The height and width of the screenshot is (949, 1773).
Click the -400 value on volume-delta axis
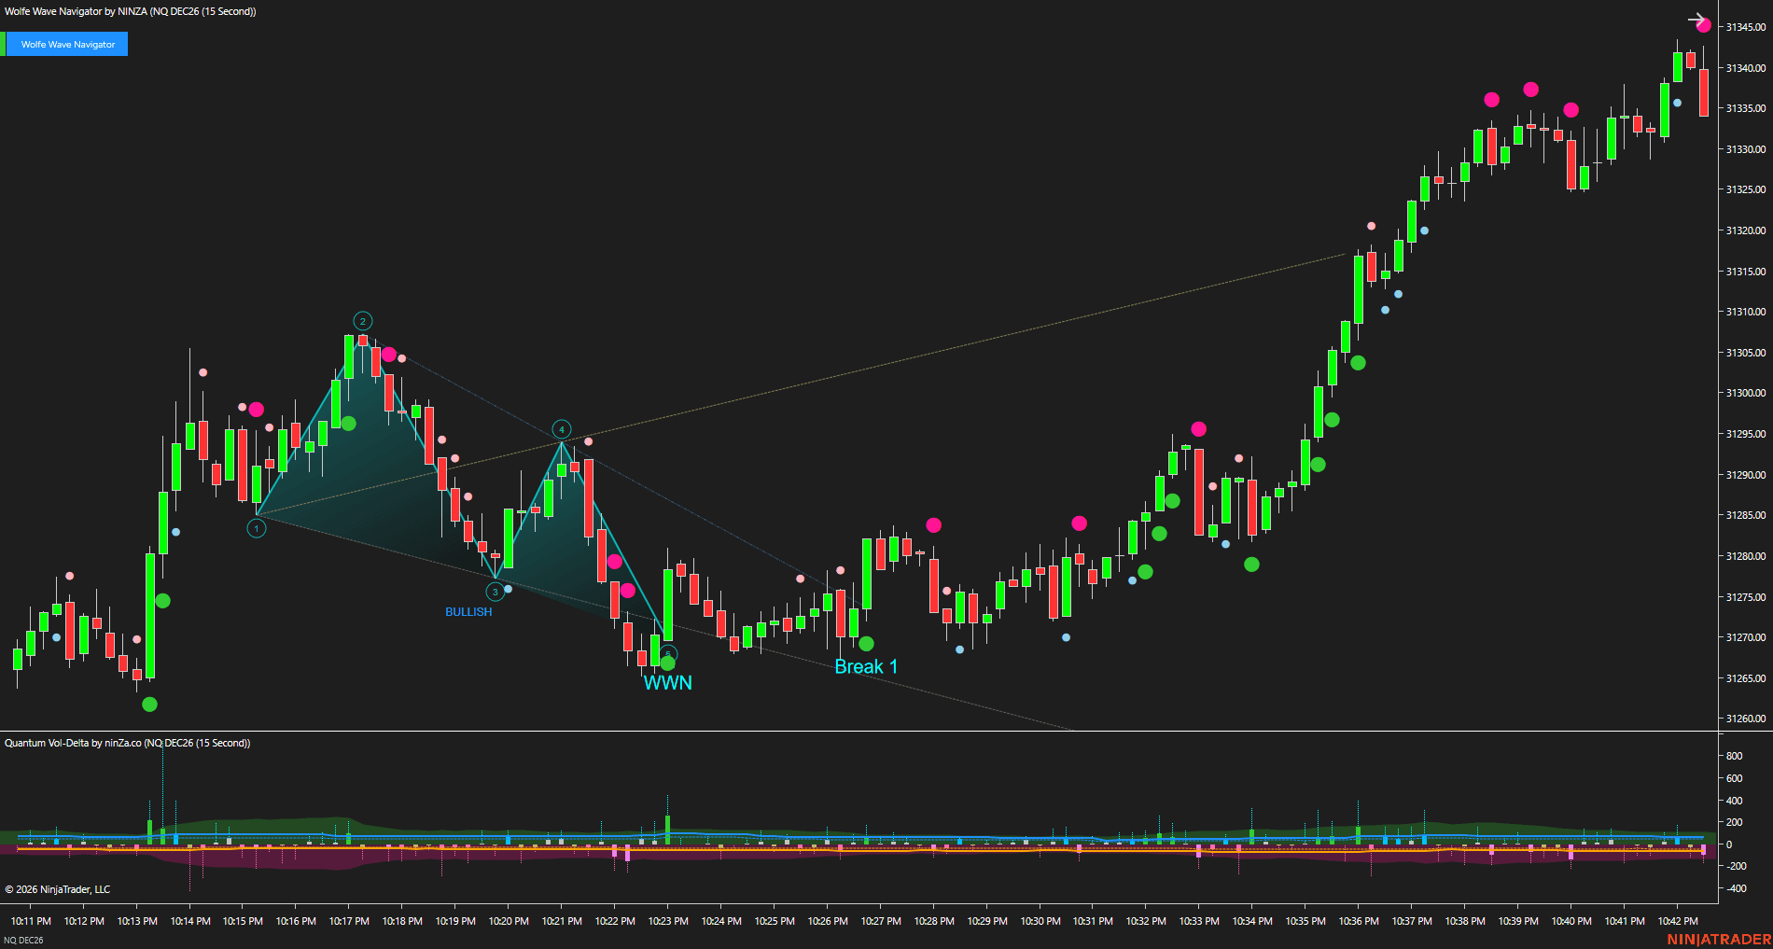[x=1736, y=888]
